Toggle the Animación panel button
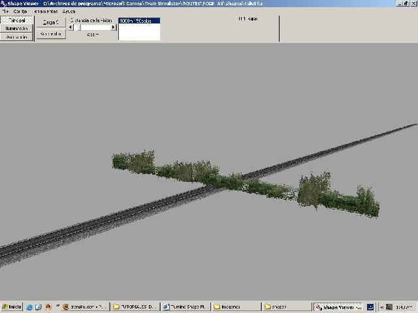The width and height of the screenshot is (418, 313). tap(17, 37)
